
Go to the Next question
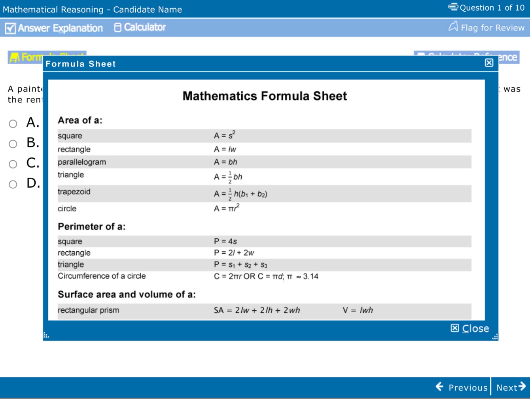coord(511,387)
